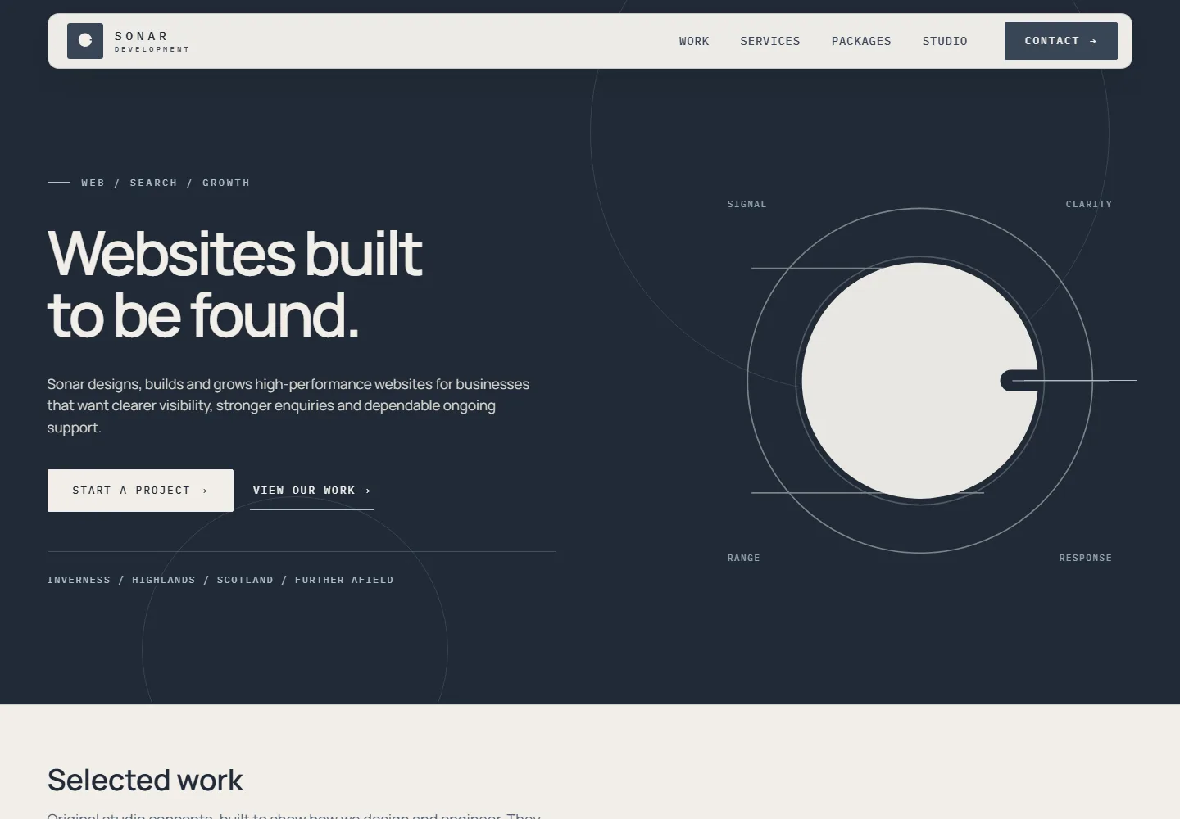Click the RANGE label below the dial
This screenshot has width=1180, height=819.
click(744, 558)
